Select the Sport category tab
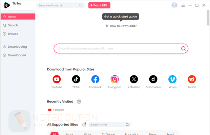This screenshot has width=210, height=135. 170,134
